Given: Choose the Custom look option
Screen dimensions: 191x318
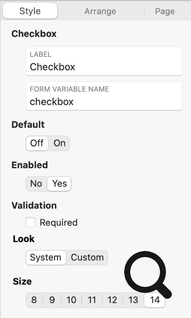Looking at the screenshot, I should click(87, 257).
